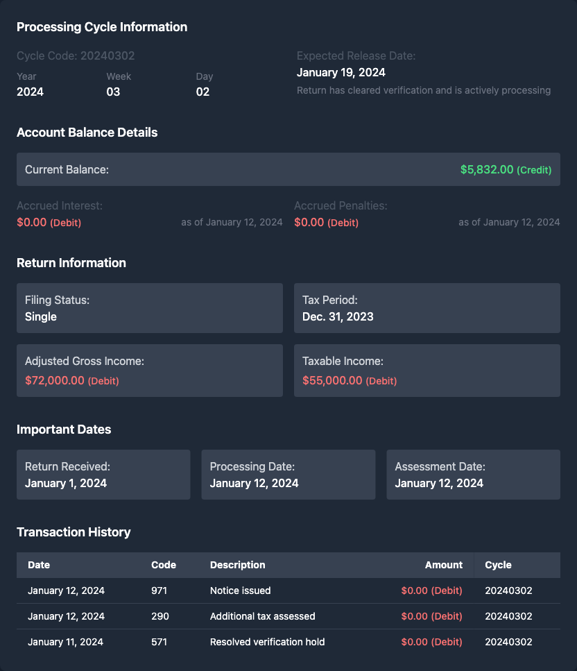Open the Adjusted Gross Income card
577x671 pixels.
[150, 371]
